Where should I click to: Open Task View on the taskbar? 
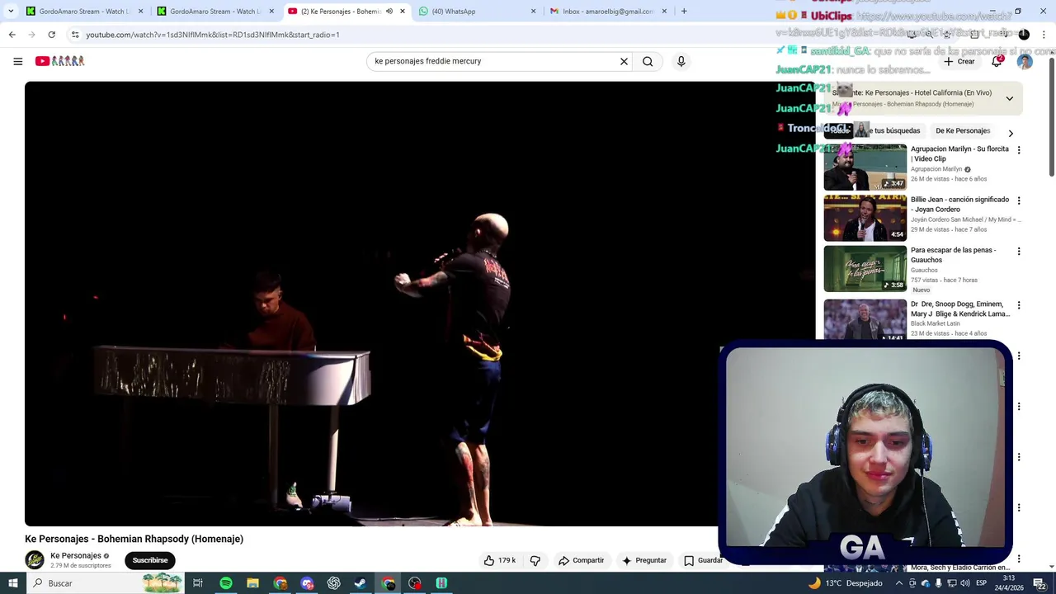click(x=198, y=583)
